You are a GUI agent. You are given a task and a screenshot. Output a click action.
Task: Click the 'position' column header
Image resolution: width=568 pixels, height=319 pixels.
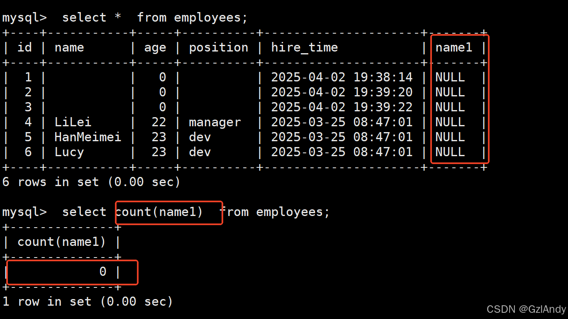coord(219,48)
